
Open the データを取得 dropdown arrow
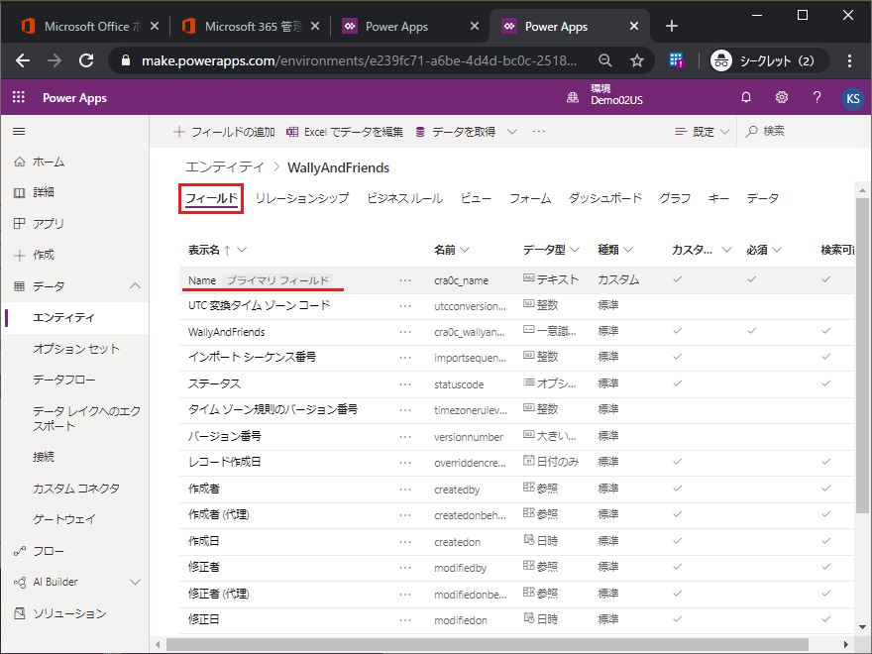click(511, 131)
